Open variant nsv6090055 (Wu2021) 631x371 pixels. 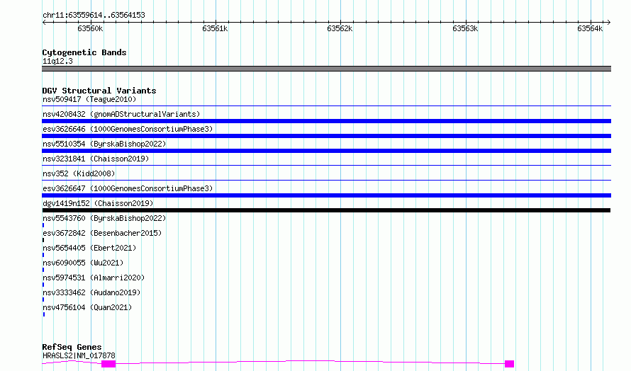coord(83,263)
